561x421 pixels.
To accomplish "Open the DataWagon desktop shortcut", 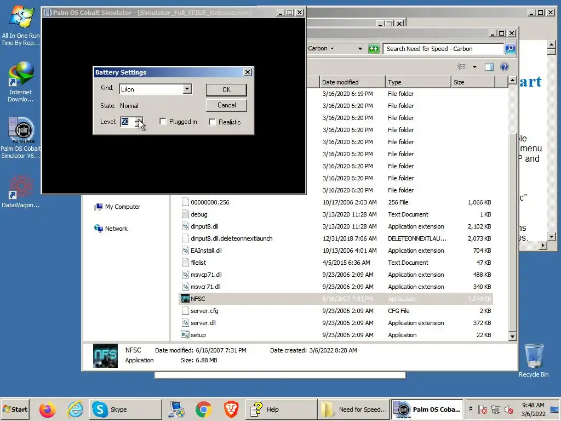I will [x=21, y=191].
